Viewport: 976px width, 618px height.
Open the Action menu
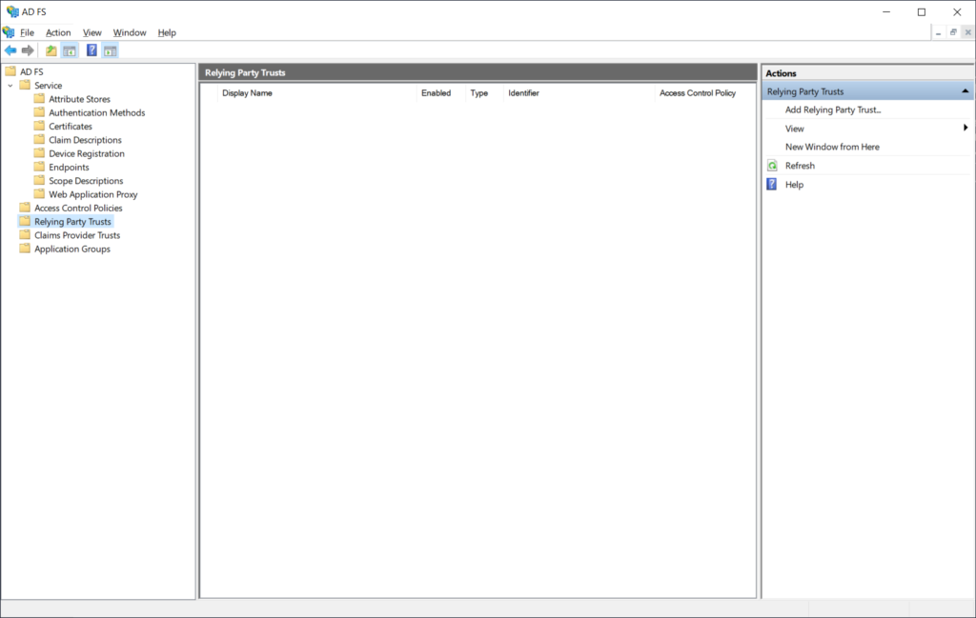click(x=58, y=32)
